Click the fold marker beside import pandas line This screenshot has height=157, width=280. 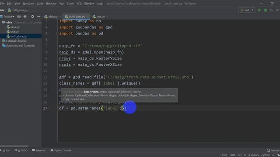(57, 34)
